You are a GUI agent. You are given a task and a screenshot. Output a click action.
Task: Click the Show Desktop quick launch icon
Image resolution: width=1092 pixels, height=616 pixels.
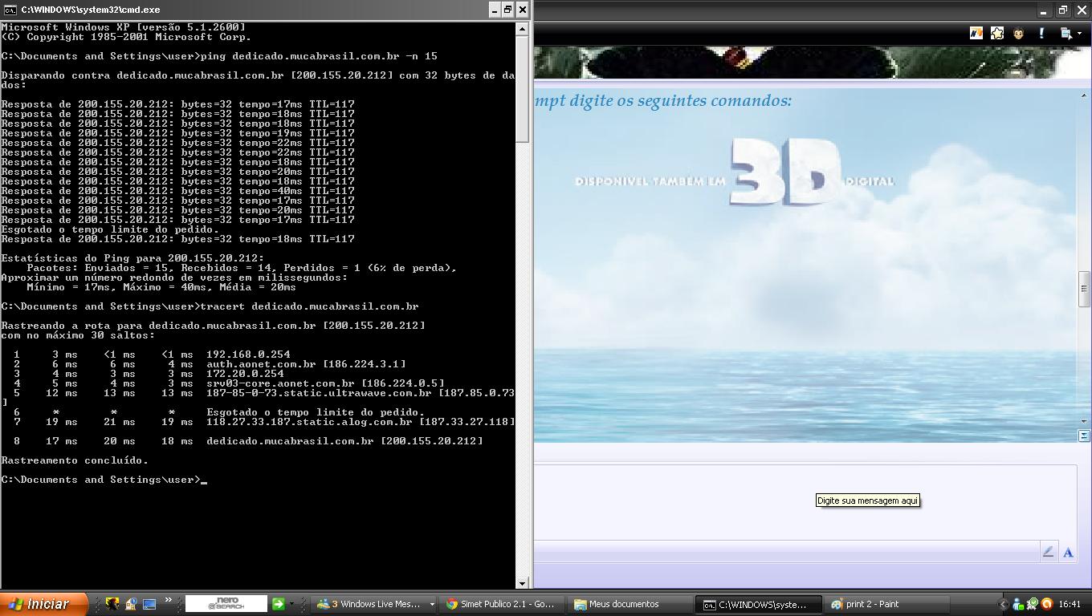(149, 604)
